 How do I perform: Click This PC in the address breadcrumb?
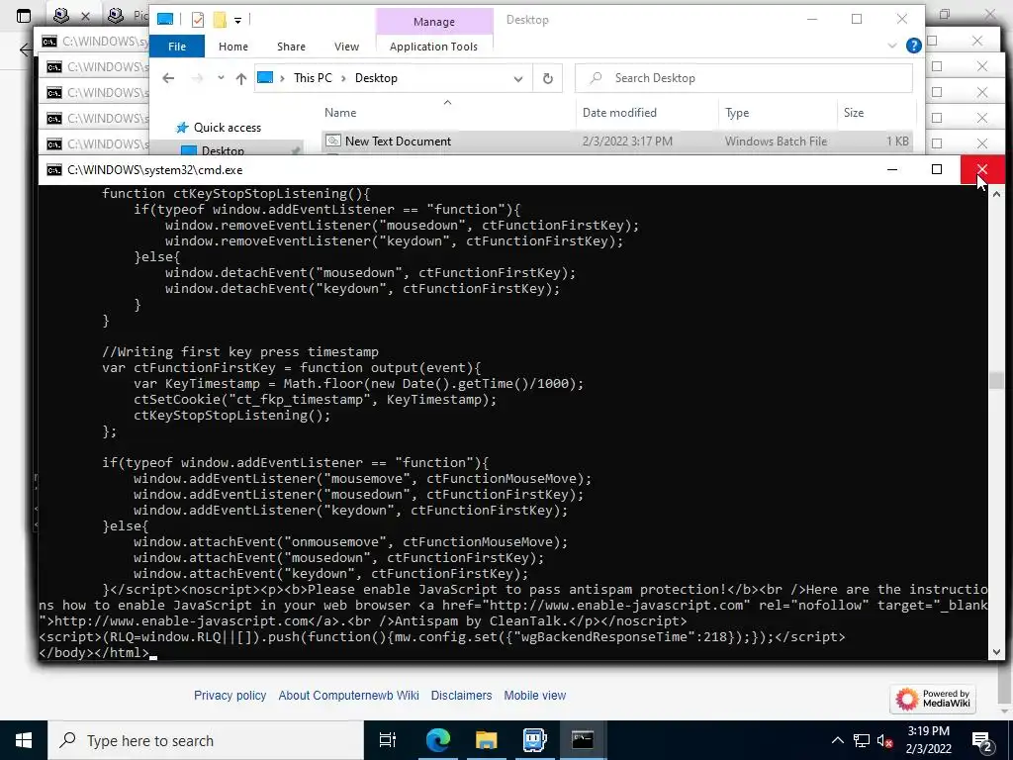pyautogui.click(x=313, y=78)
